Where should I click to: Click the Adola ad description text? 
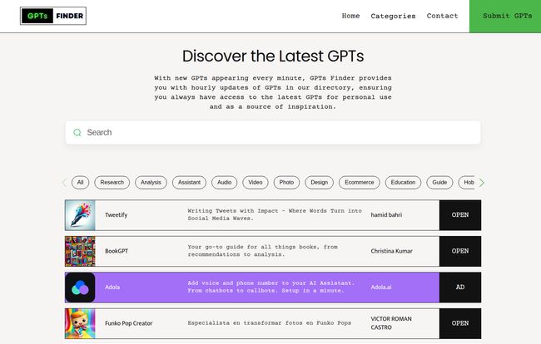coord(271,287)
